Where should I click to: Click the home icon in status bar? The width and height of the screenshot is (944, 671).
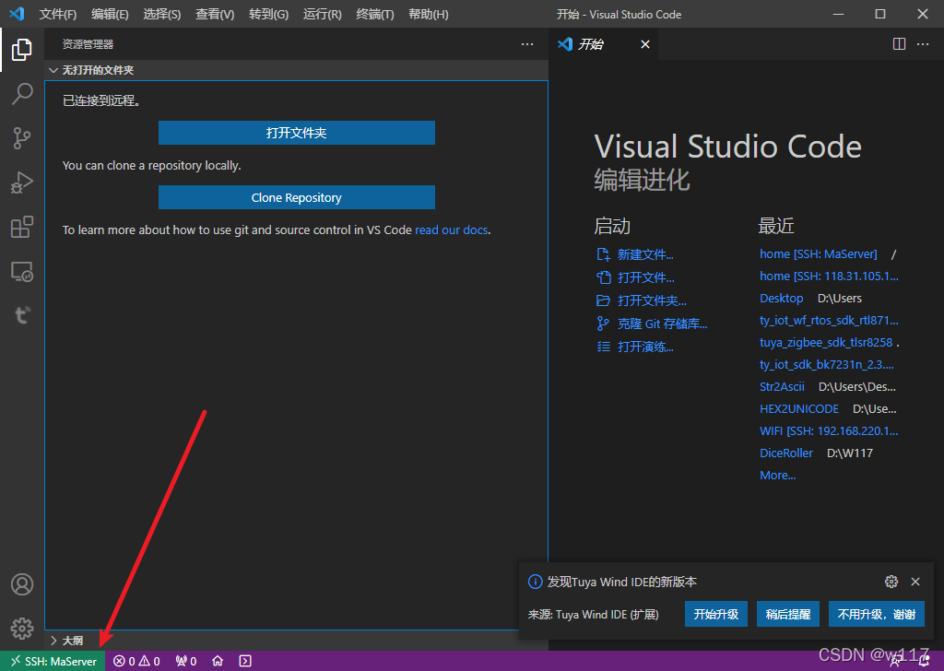click(x=218, y=661)
